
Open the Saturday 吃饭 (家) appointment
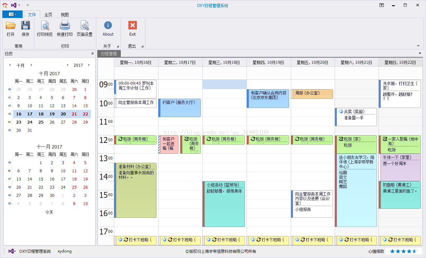coord(356,145)
